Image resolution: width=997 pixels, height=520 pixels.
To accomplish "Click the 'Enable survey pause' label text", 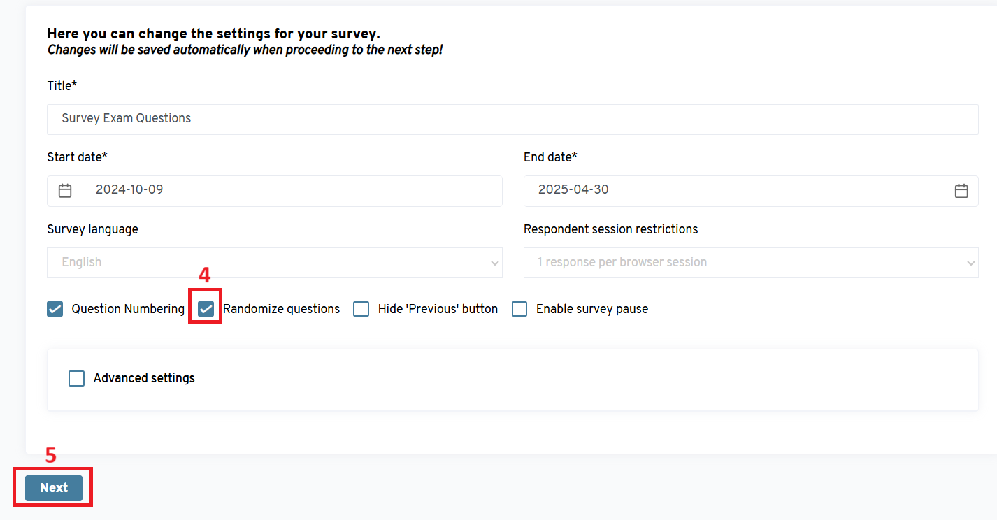I will coord(591,309).
